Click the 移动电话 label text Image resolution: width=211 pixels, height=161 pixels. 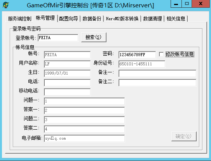pos(29,91)
